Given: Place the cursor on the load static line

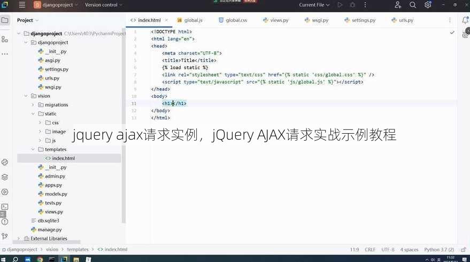Looking at the screenshot, I should point(185,67).
